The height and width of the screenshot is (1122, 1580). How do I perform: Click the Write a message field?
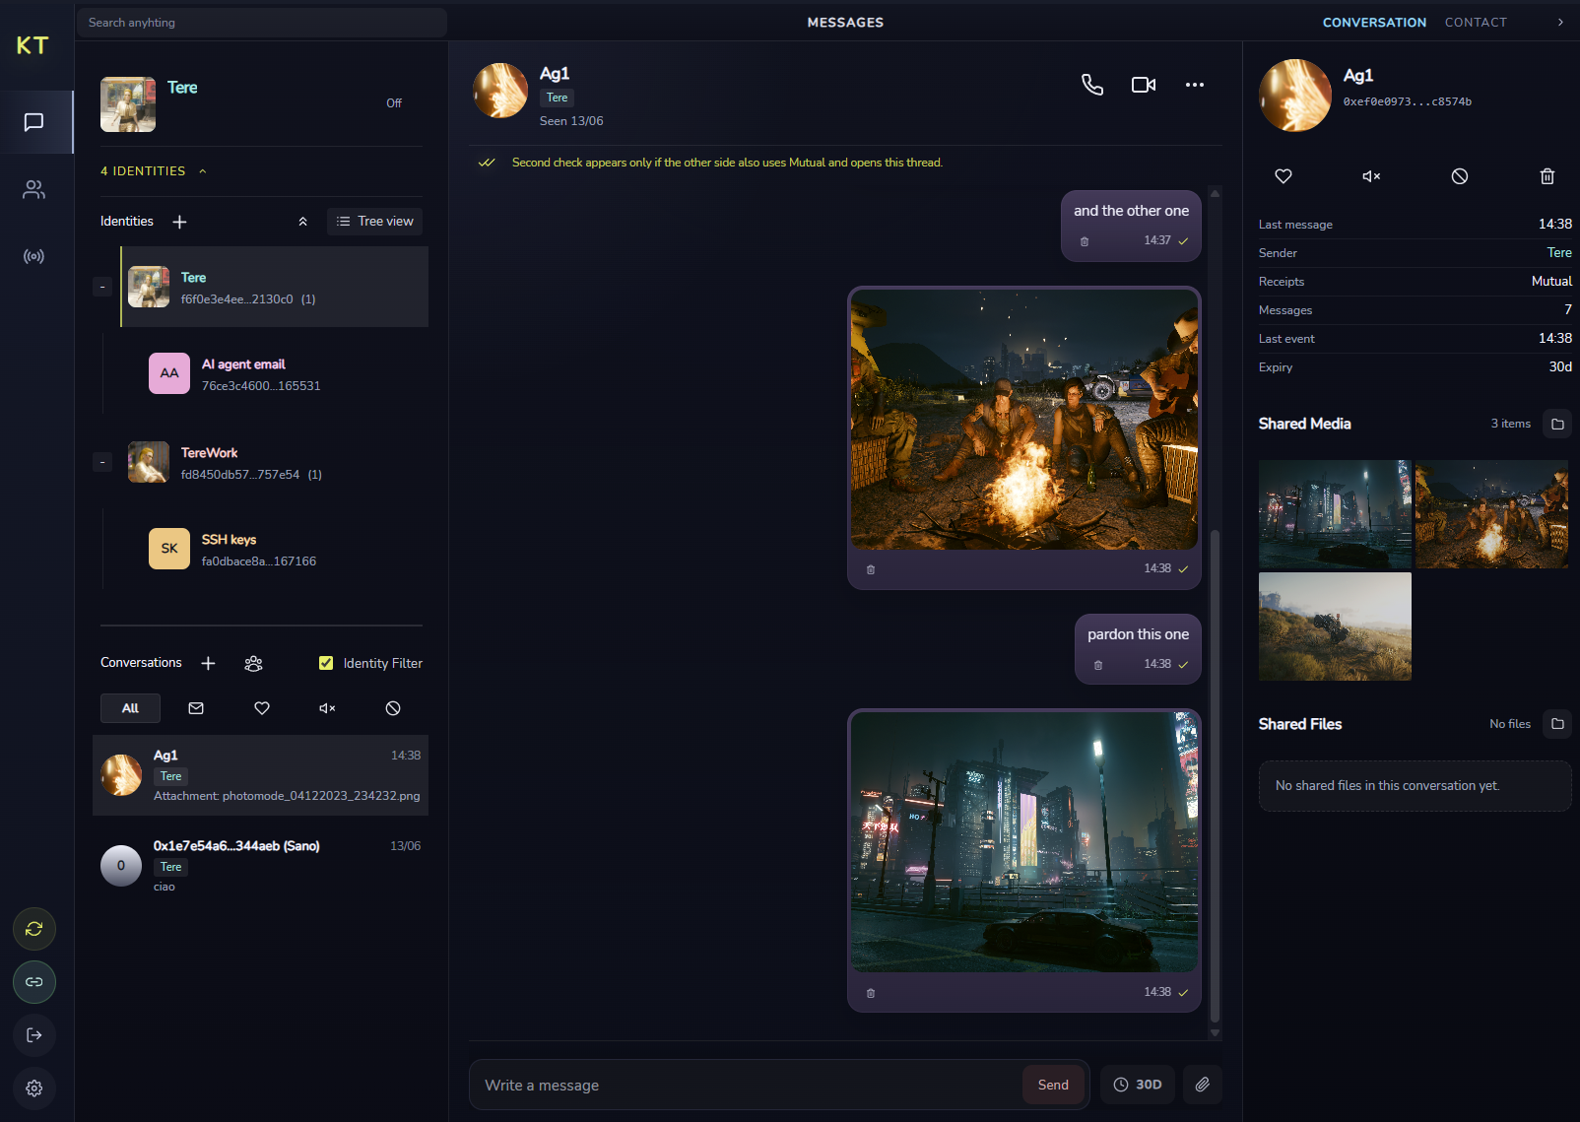pyautogui.click(x=747, y=1085)
